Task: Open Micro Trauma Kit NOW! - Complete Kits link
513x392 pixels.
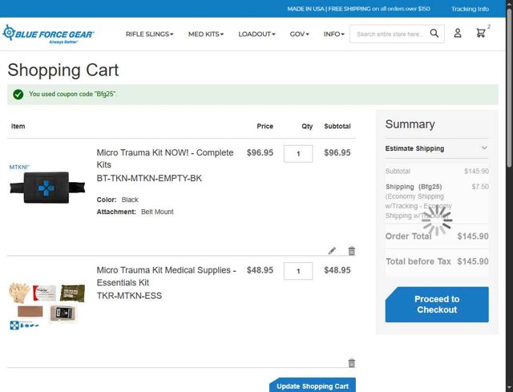Action: 165,159
